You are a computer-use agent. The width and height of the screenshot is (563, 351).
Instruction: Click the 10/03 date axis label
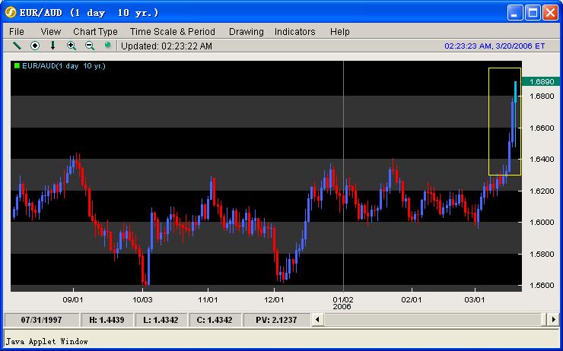point(142,299)
